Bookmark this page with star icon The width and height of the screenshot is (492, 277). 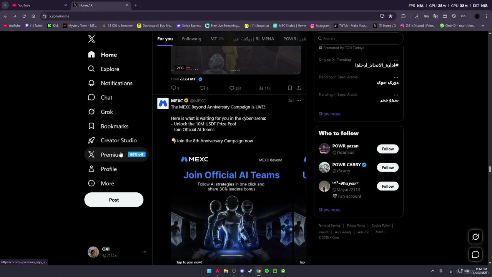click(391, 16)
